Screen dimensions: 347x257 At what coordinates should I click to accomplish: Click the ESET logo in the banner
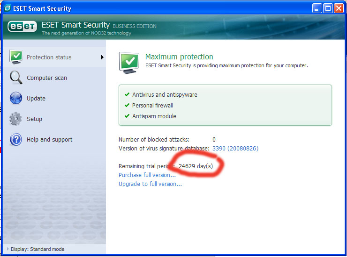click(22, 26)
